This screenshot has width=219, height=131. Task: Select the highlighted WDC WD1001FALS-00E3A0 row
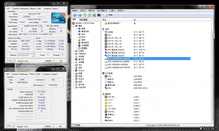coord(147,58)
